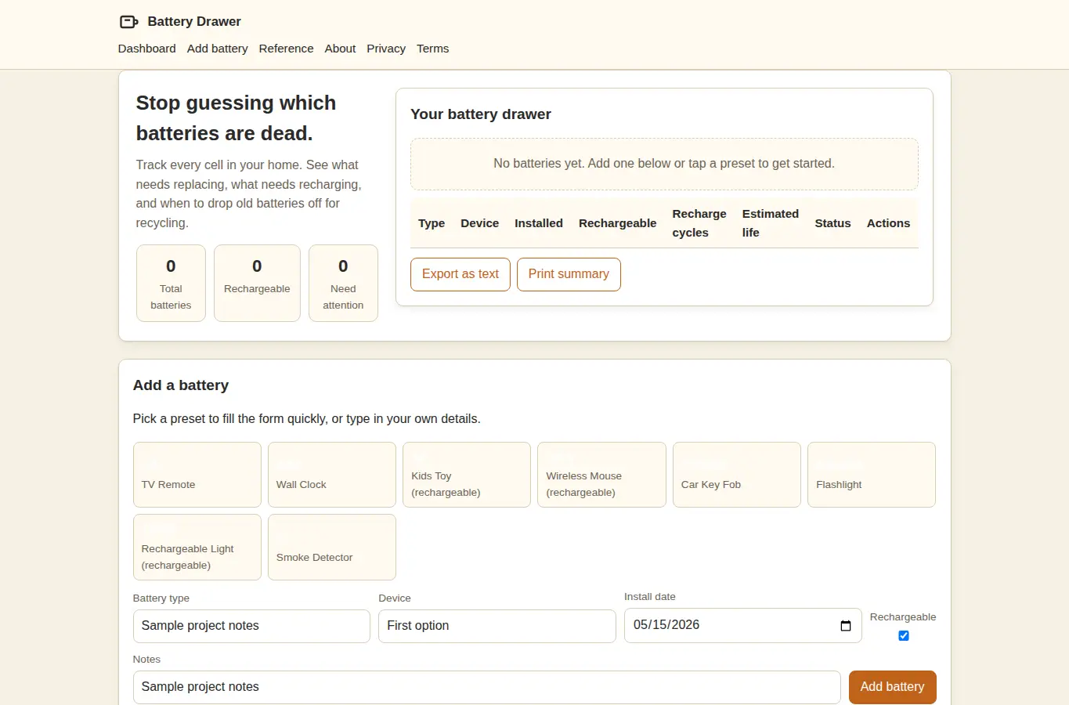The image size is (1069, 705).
Task: Click the Actions column header
Action: 888,223
